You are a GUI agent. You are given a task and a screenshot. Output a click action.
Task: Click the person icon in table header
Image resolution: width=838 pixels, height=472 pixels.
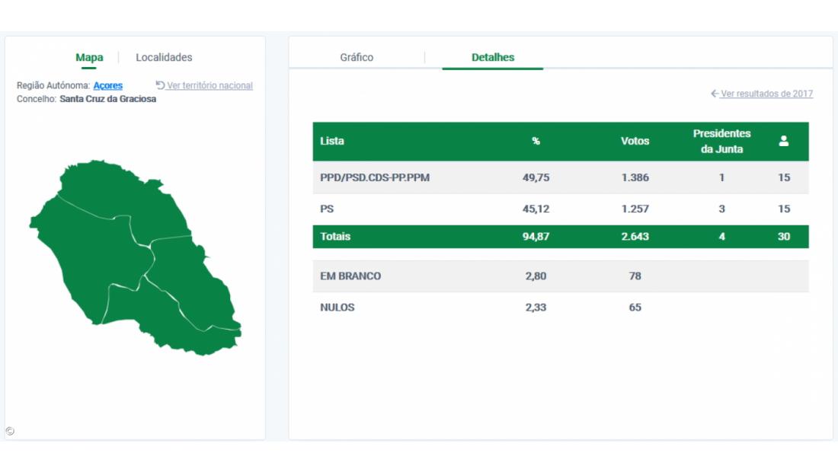[783, 141]
